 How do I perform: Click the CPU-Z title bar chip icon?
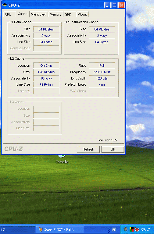(5, 5)
